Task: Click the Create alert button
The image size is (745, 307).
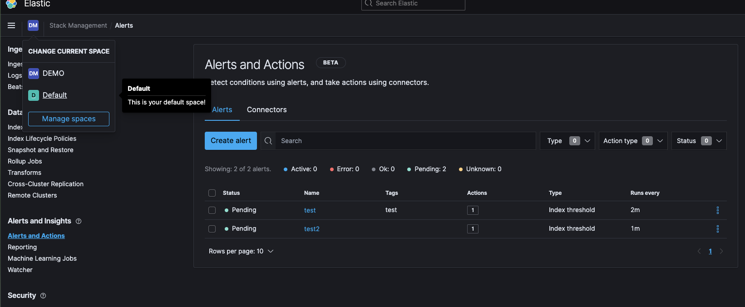Action: (231, 141)
